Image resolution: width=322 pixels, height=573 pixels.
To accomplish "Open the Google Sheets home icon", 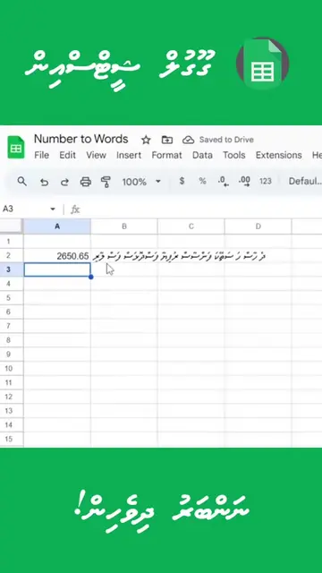I will (x=16, y=148).
